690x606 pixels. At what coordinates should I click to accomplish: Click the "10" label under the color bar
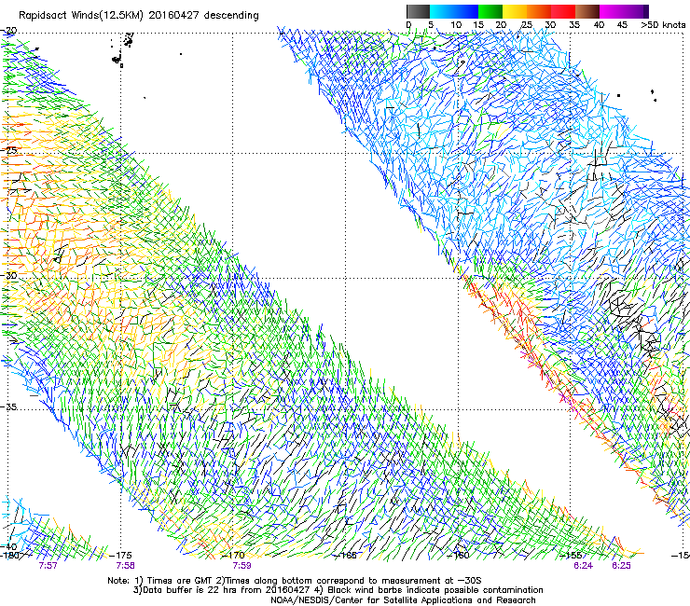[456, 25]
